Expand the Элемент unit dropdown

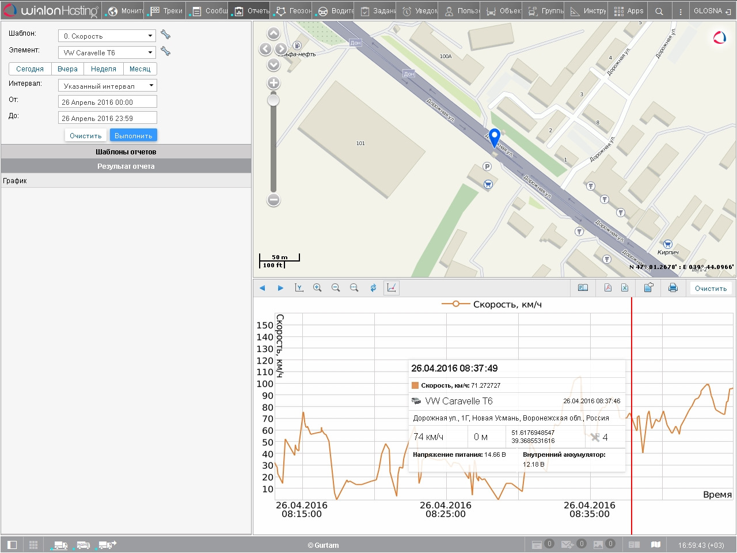click(107, 52)
